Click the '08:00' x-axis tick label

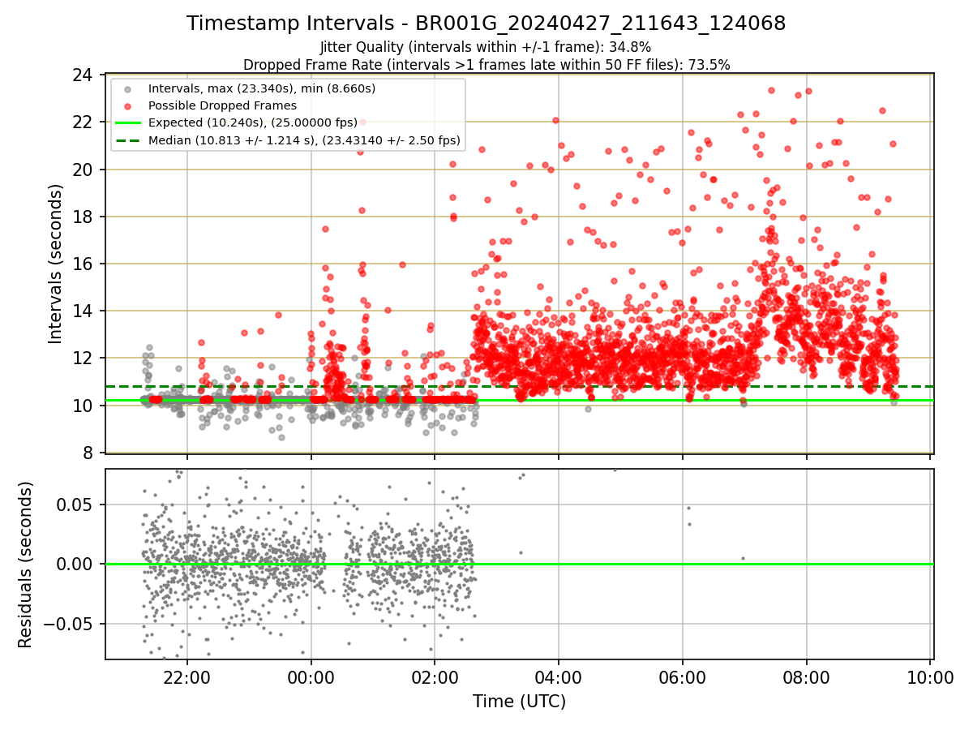tap(807, 677)
